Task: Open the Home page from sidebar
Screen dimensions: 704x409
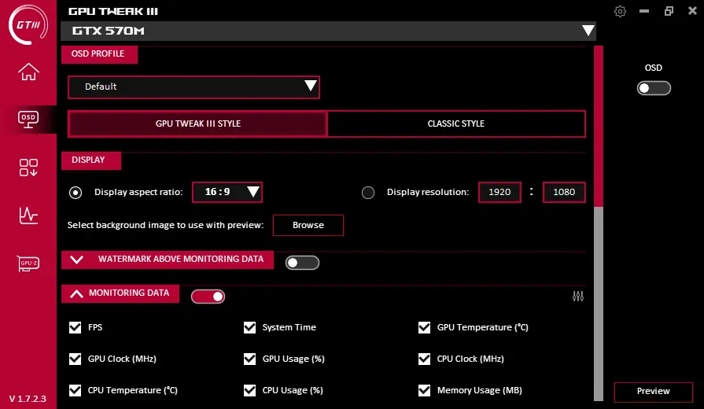Action: (28, 72)
